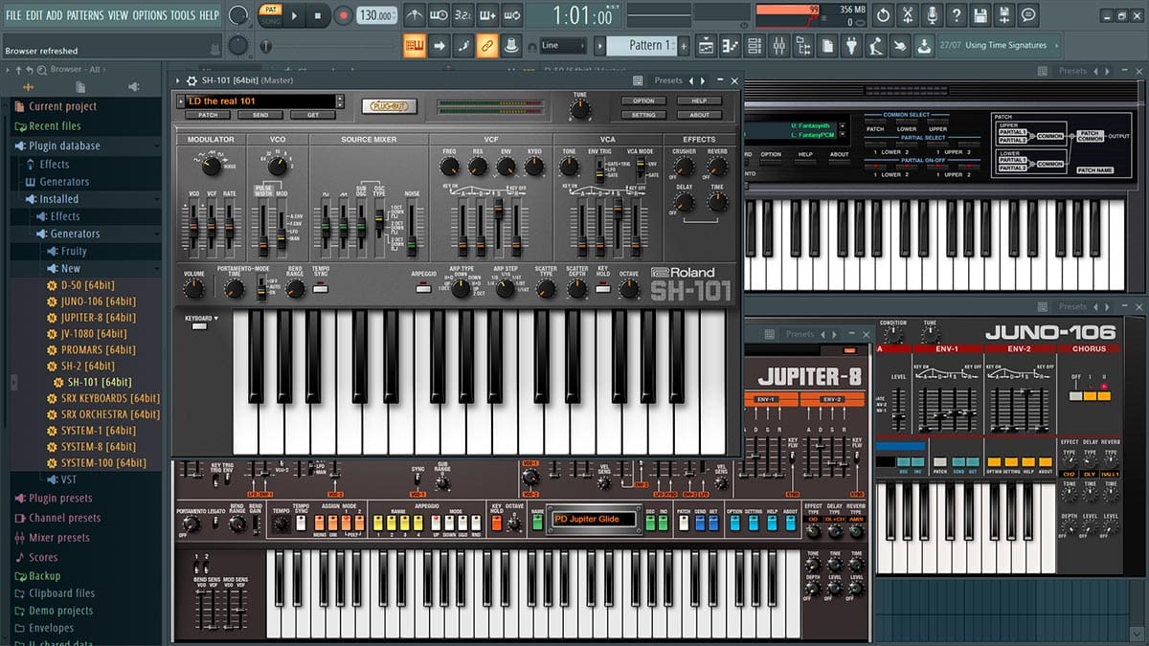The height and width of the screenshot is (646, 1149).
Task: Click the plug icon in the toolbar
Action: point(851,45)
